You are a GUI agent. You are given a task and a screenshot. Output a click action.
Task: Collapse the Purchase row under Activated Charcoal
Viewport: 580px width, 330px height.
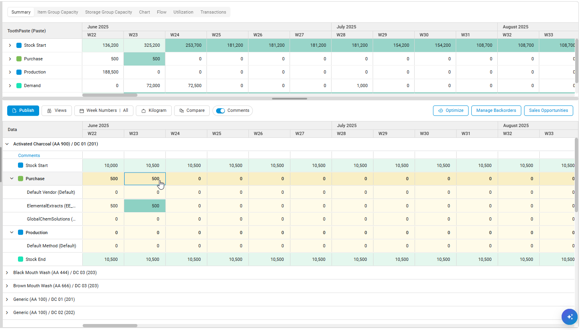point(12,179)
